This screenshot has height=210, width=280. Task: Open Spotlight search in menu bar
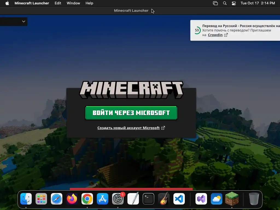click(225, 3)
